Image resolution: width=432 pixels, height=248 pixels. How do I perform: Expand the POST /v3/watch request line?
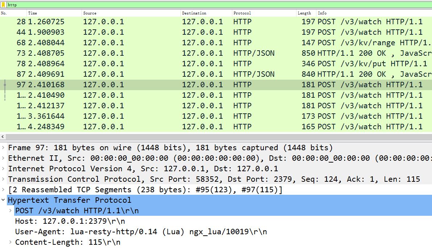(11, 211)
